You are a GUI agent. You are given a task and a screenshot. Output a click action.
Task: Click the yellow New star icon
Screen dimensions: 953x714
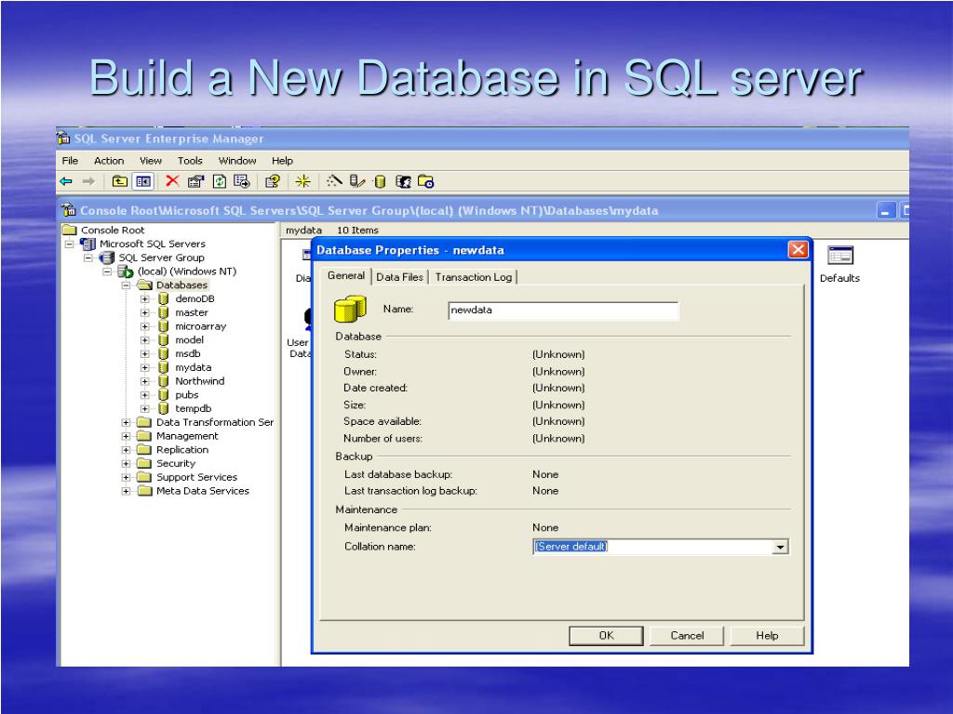(x=302, y=181)
